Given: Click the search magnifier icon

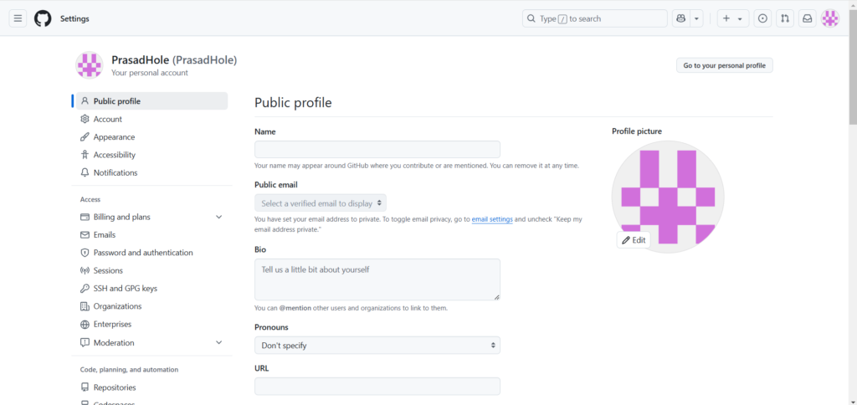Looking at the screenshot, I should tap(531, 18).
